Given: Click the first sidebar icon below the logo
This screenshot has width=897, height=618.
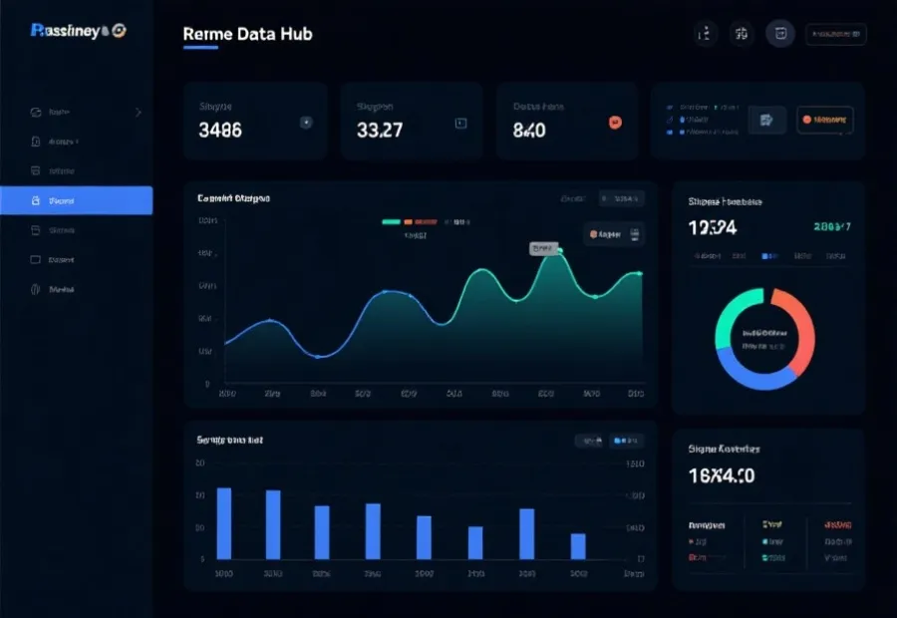Looking at the screenshot, I should tap(36, 113).
